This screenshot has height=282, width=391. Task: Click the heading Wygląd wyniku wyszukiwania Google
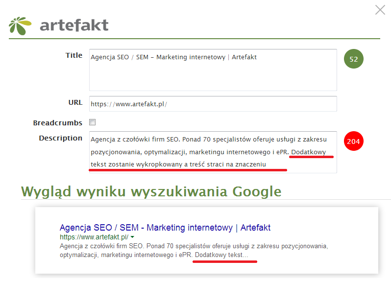(151, 191)
